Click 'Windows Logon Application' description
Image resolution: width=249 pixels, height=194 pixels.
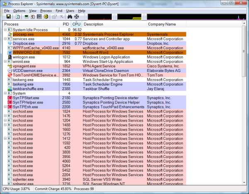point(106,57)
